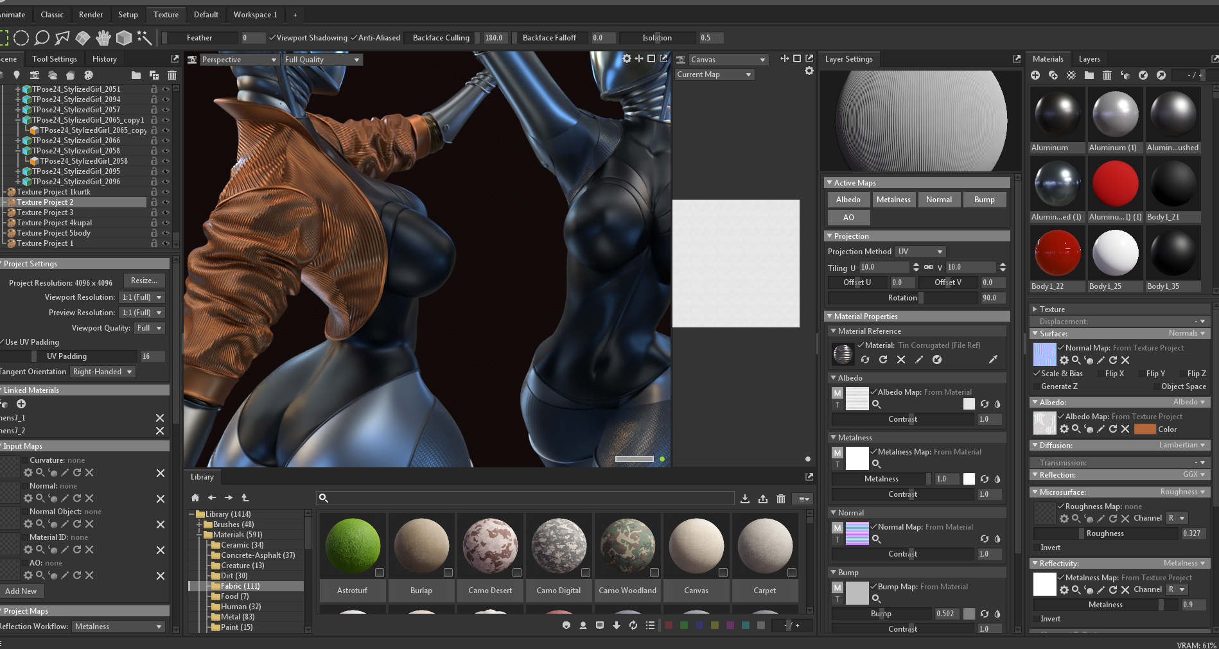This screenshot has width=1219, height=649.
Task: Enable the Flip X checkbox
Action: tap(1101, 374)
